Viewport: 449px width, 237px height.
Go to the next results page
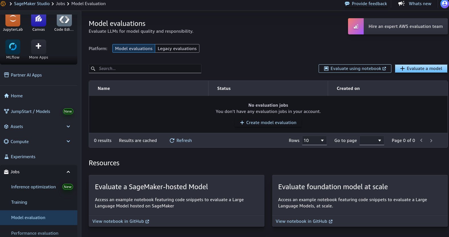tap(431, 140)
